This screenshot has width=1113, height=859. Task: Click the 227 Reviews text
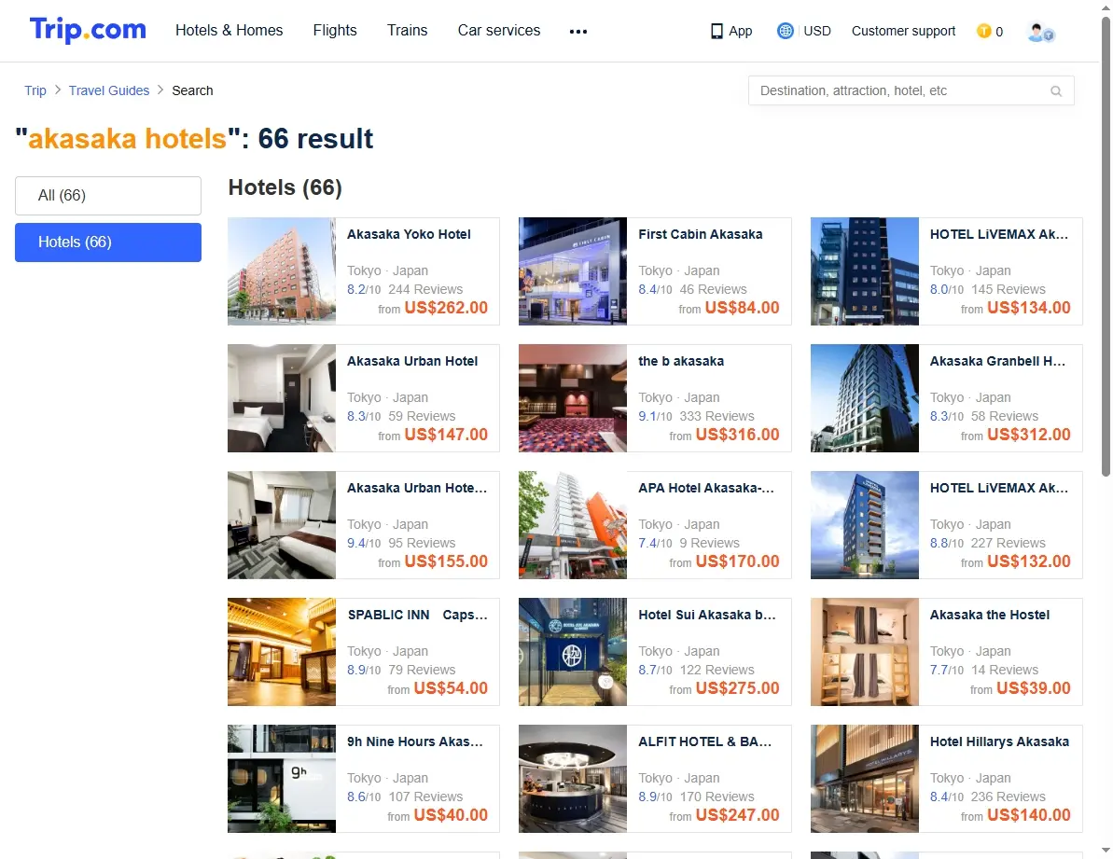(x=1008, y=544)
